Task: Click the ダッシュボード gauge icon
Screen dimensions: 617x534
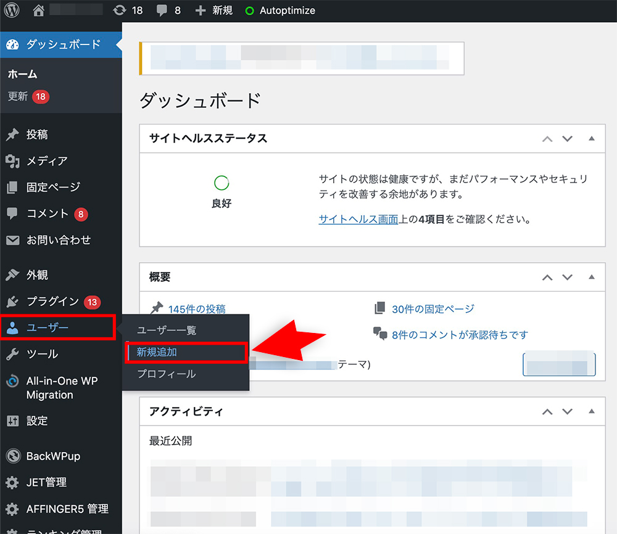Action: (x=12, y=45)
